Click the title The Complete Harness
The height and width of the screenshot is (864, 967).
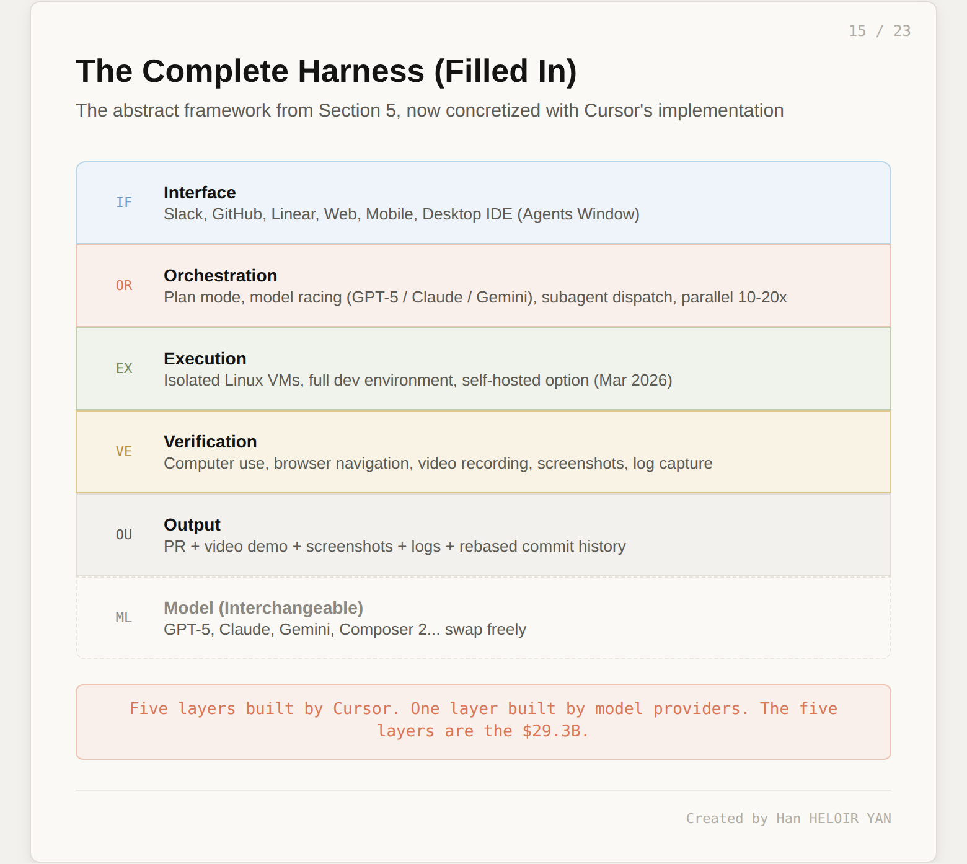[326, 71]
